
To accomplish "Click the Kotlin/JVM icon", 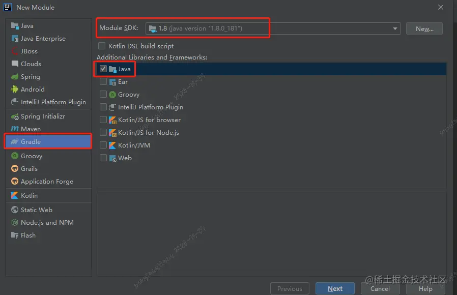I will click(x=112, y=145).
